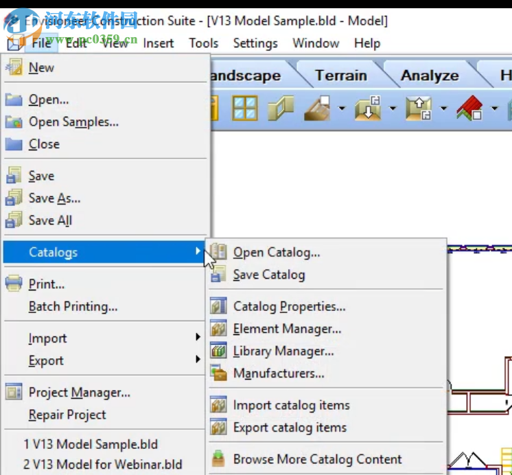
Task: Select the window tool in toolbar
Action: tap(244, 108)
